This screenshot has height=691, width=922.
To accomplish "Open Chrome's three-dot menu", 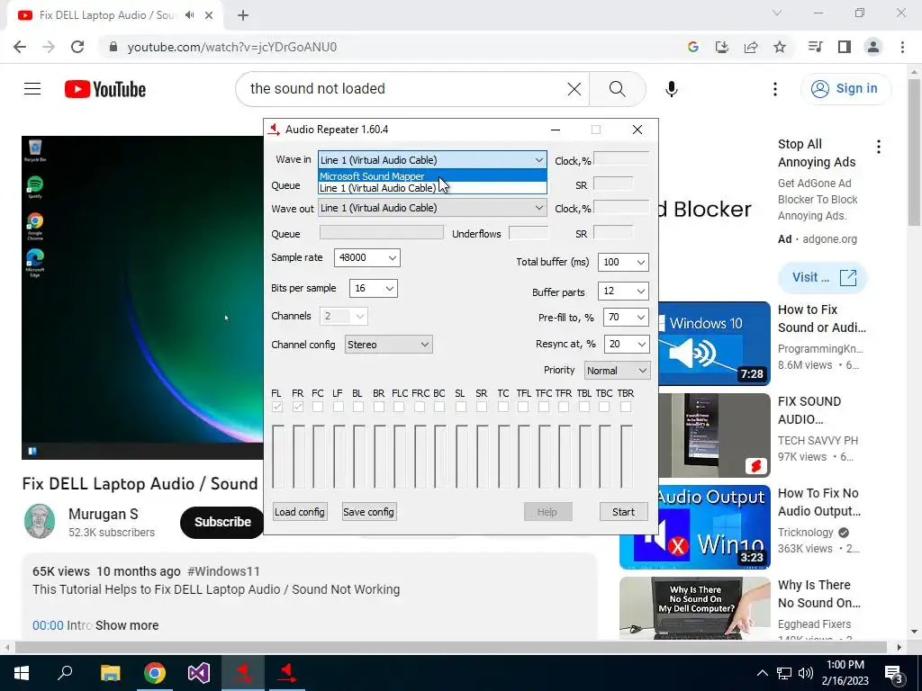I will click(x=902, y=47).
